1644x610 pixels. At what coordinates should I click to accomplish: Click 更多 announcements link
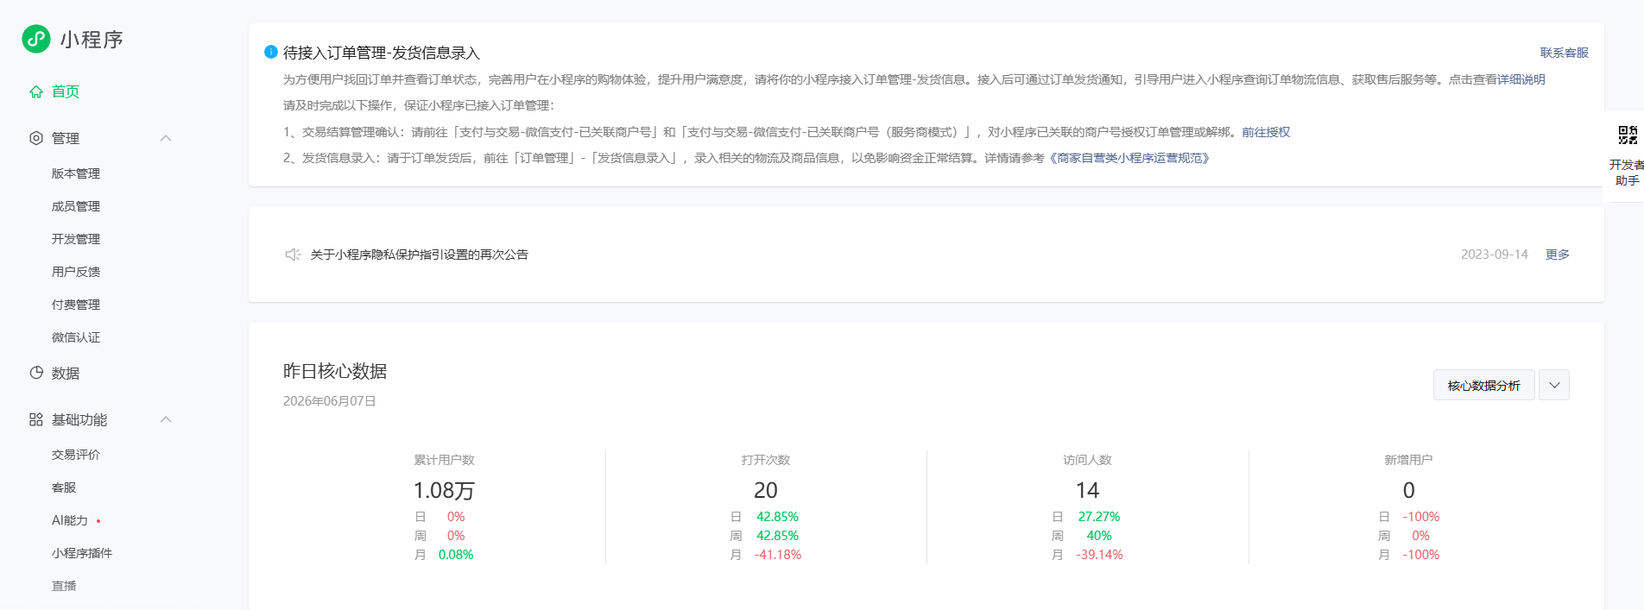pyautogui.click(x=1558, y=255)
